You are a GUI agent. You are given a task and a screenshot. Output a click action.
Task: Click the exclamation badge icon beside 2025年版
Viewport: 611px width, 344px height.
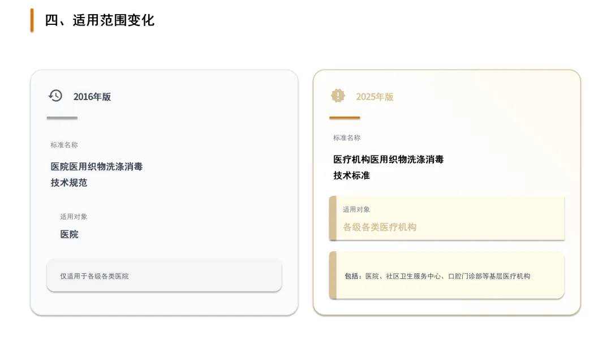(338, 96)
